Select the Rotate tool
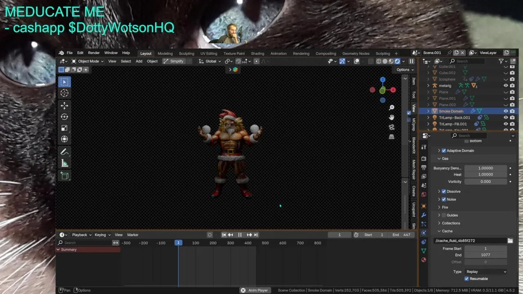This screenshot has height=294, width=523. 65,117
